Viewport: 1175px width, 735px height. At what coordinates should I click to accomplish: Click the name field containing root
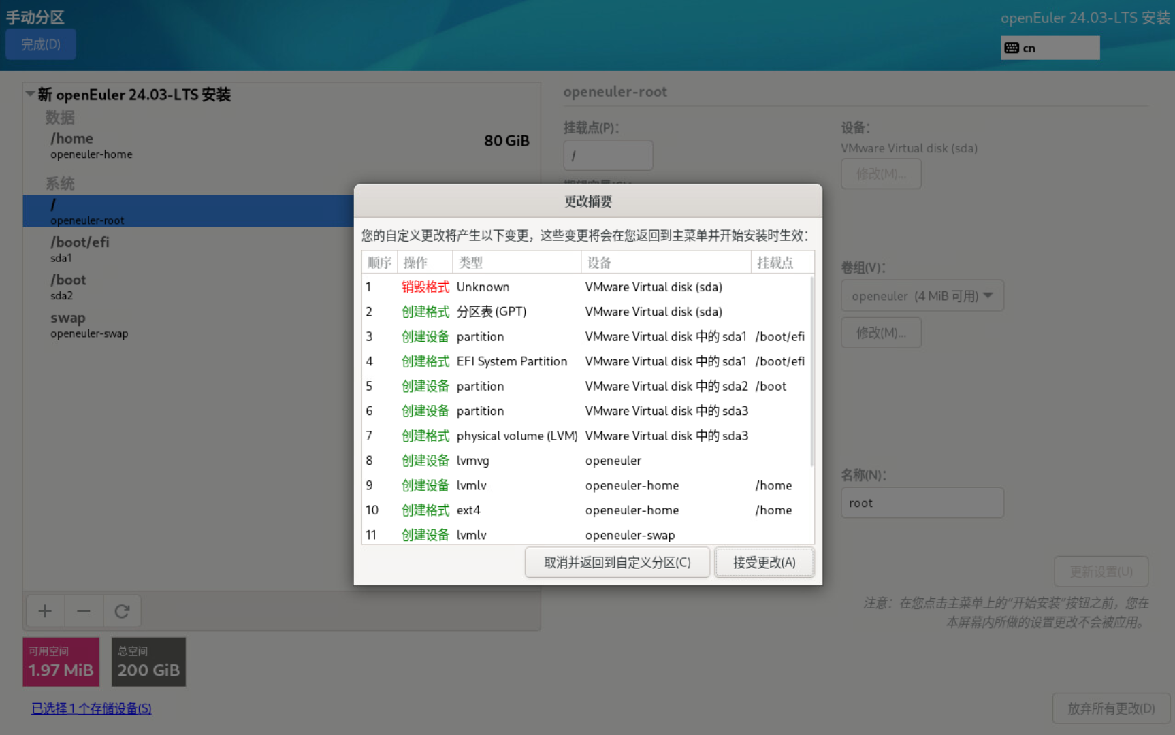click(x=922, y=503)
